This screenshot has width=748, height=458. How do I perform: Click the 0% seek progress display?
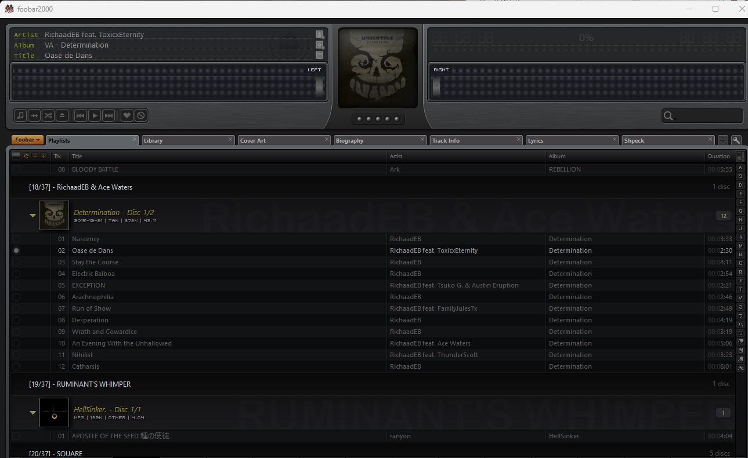(x=586, y=38)
